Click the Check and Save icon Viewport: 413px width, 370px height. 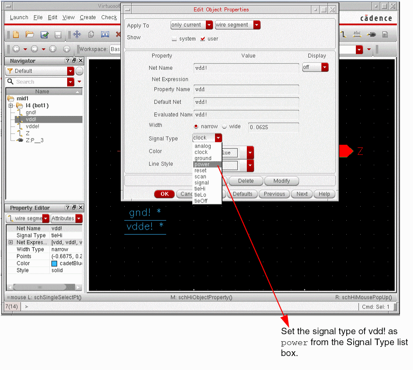pos(44,35)
